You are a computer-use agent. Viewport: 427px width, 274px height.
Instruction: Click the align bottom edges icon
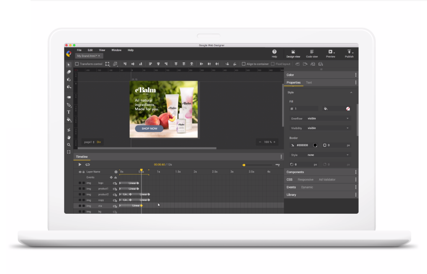coord(141,64)
